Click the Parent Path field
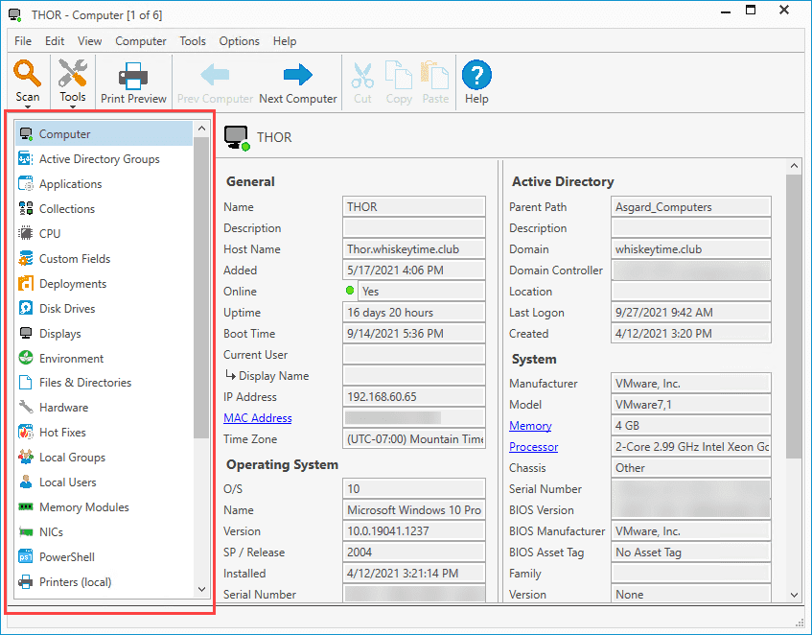This screenshot has width=812, height=635. [x=691, y=206]
